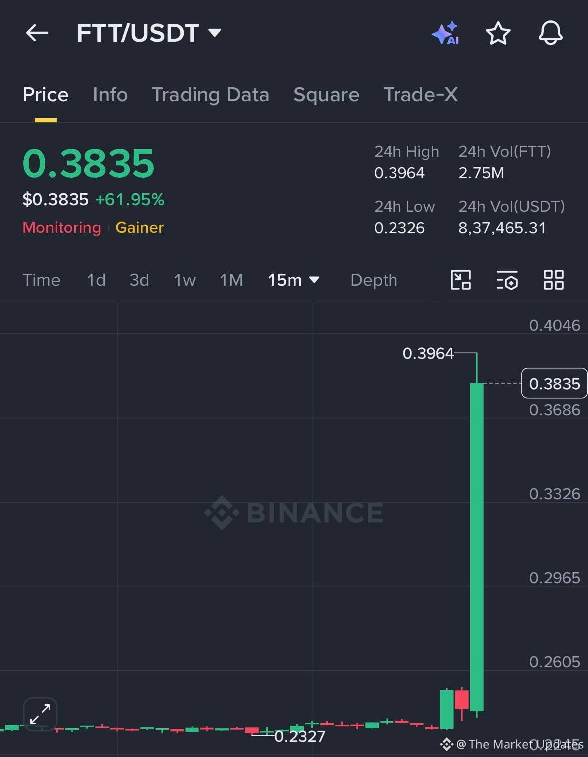
Task: Switch to the Trading Data tab
Action: click(210, 95)
